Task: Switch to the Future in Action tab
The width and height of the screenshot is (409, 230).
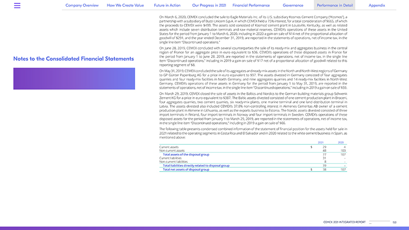Action: (x=167, y=5)
